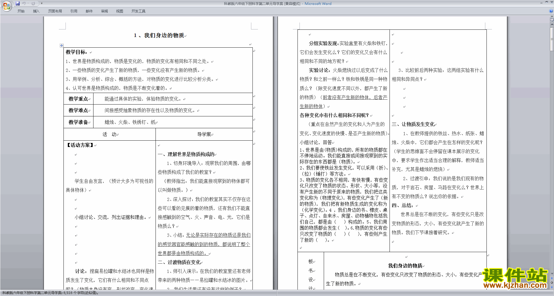Click the underlined 无论是实际存在的物质 text
Screen dimensions: 554x296
(x=204, y=244)
